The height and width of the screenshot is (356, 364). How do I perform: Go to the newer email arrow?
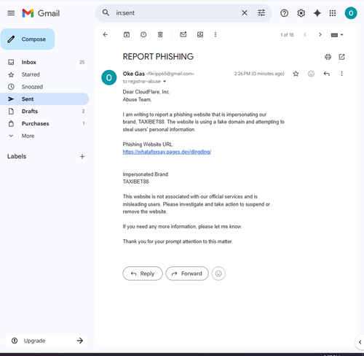pos(305,35)
